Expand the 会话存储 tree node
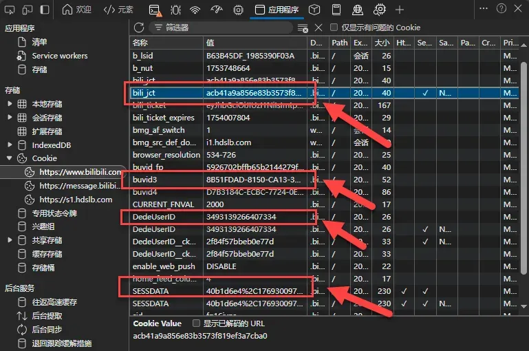The image size is (529, 351). point(10,118)
